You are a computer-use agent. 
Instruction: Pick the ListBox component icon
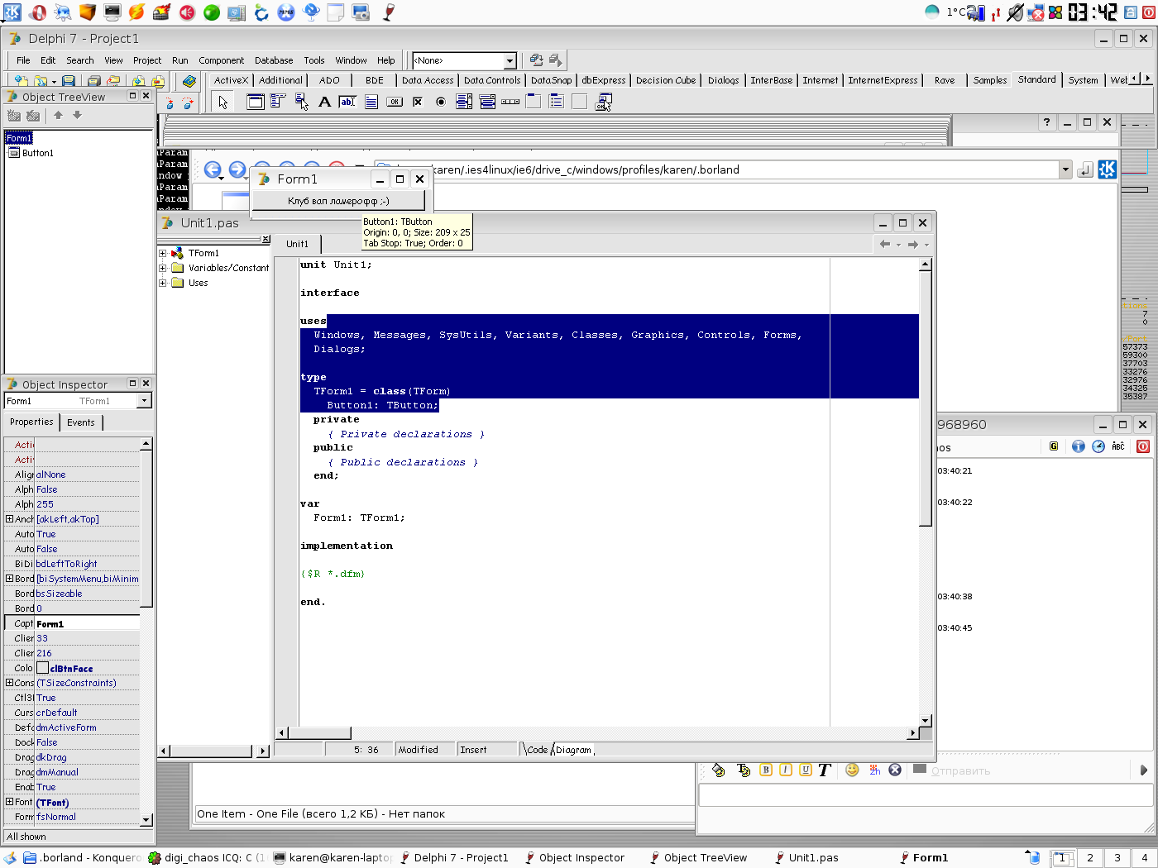pyautogui.click(x=464, y=102)
